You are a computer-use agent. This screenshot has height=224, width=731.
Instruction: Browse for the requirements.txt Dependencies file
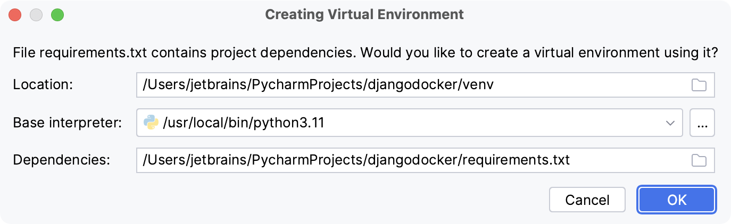point(699,160)
